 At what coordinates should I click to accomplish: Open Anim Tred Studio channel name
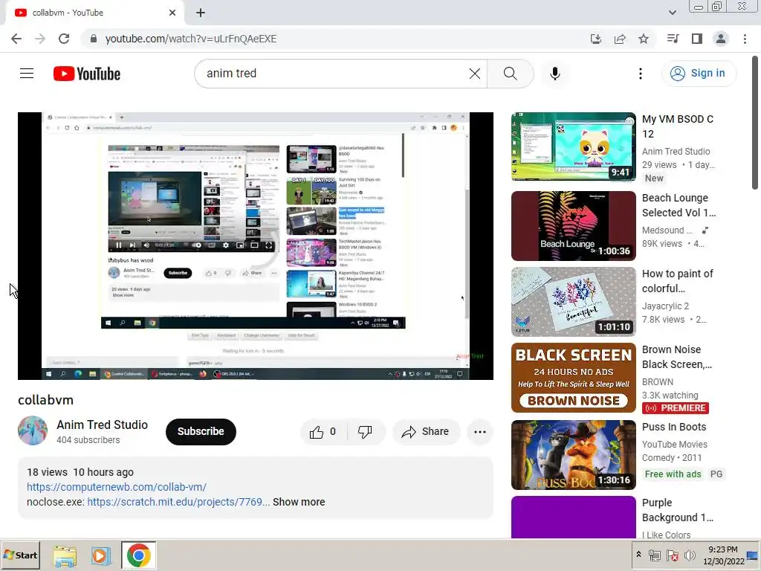point(102,425)
